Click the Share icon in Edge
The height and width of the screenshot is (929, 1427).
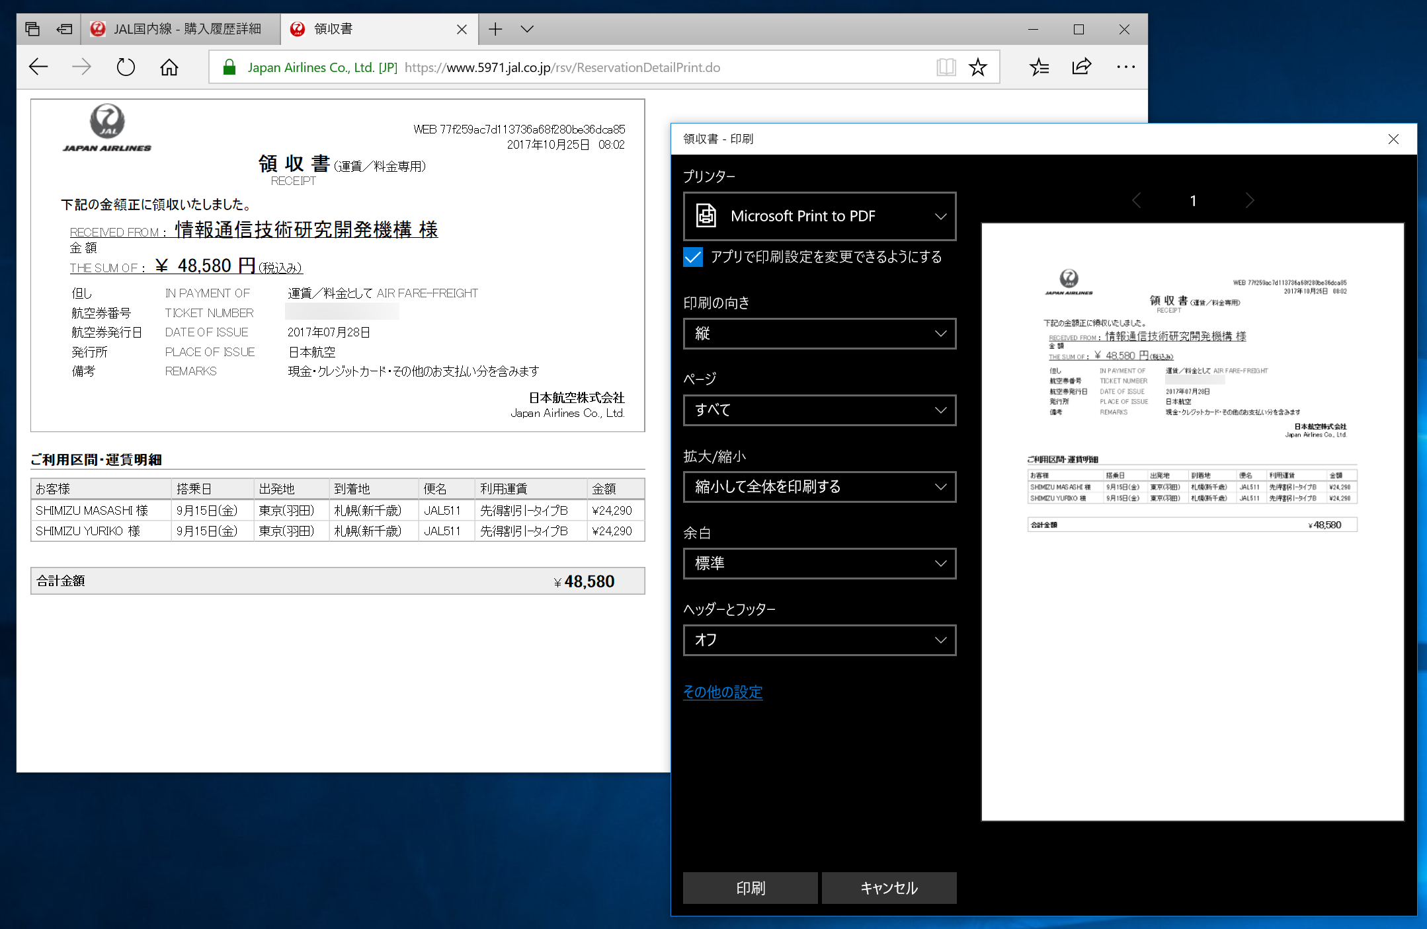(x=1082, y=67)
